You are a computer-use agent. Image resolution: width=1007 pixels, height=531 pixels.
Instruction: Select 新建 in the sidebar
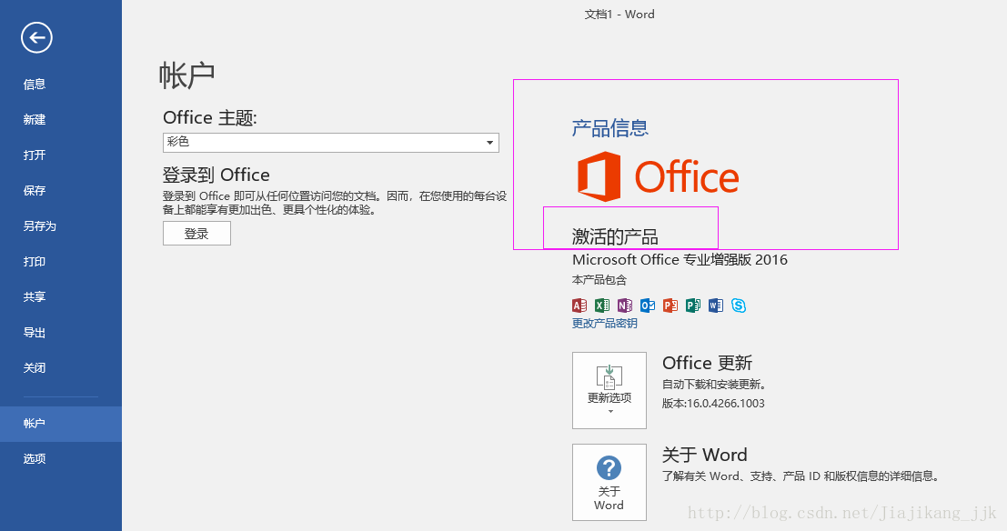coord(60,119)
